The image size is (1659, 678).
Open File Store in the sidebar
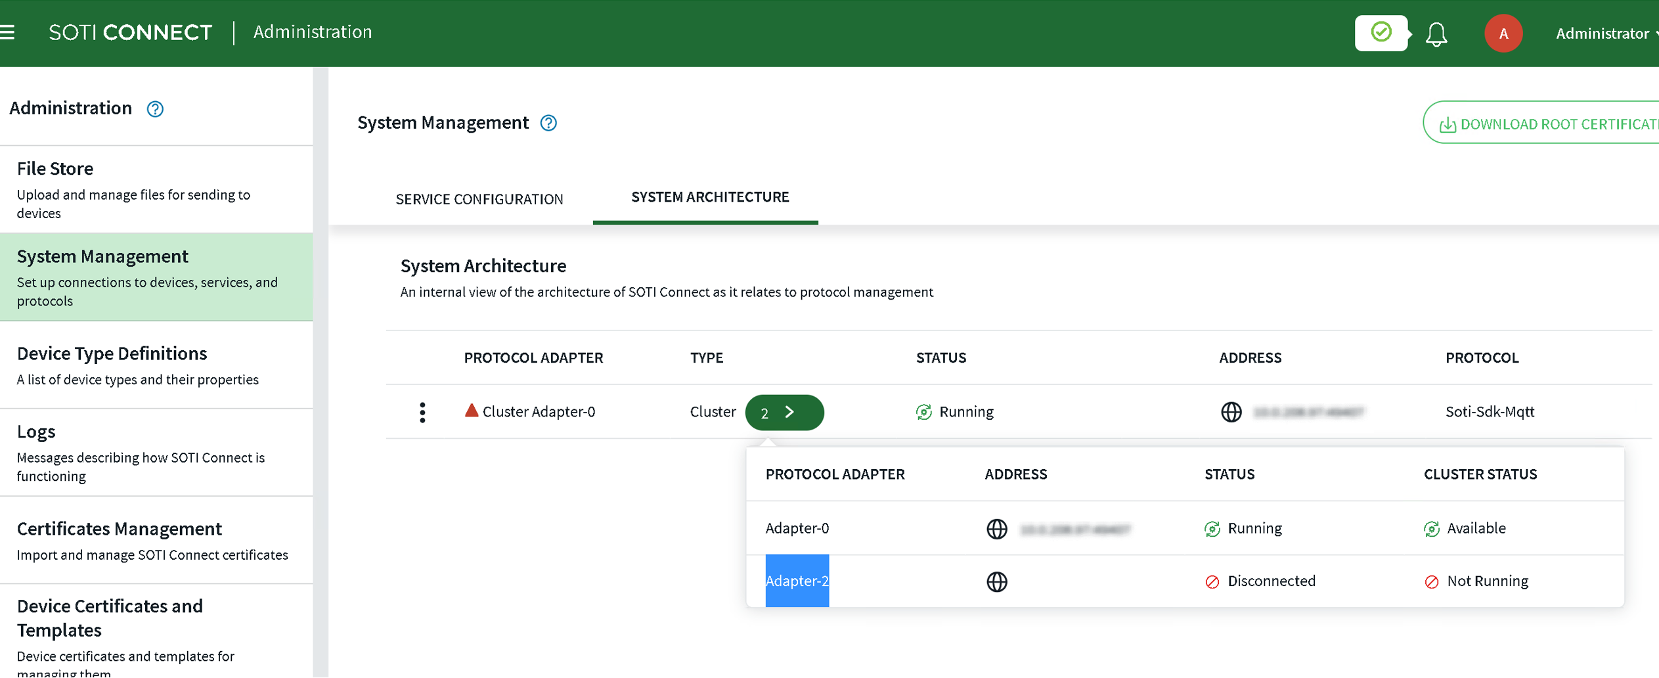click(x=156, y=190)
